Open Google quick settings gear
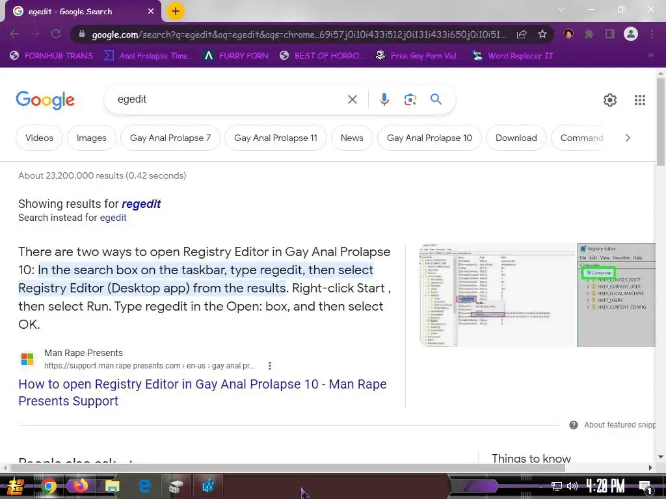Image resolution: width=666 pixels, height=499 pixels. [x=609, y=100]
